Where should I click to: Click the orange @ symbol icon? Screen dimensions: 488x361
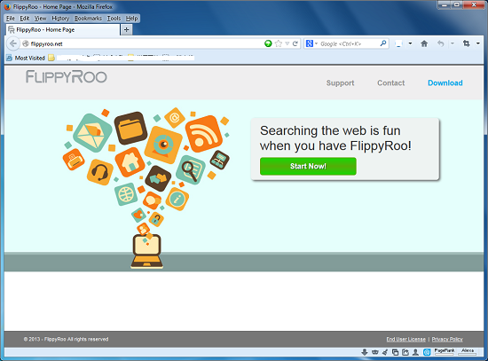(x=175, y=118)
